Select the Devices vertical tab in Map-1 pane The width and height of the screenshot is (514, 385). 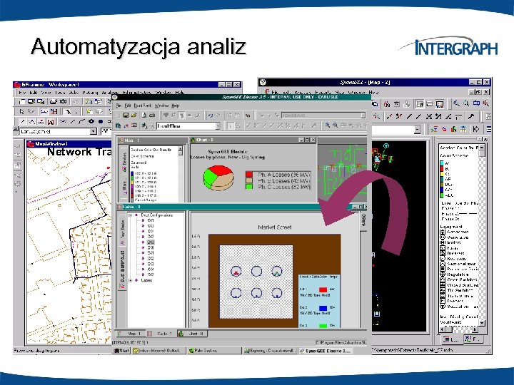[x=124, y=160]
